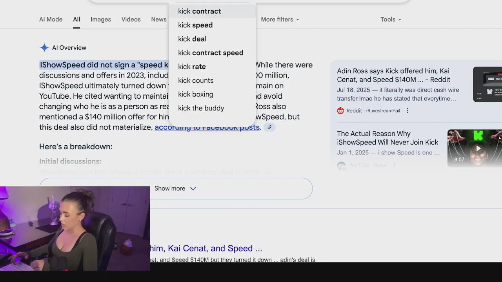Viewport: 502px width, 282px height.
Task: Switch to the AI Mode tab
Action: pos(51,19)
